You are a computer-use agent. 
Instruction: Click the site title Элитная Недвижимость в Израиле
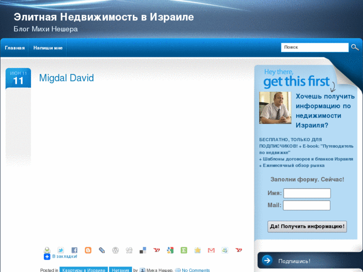tap(104, 17)
